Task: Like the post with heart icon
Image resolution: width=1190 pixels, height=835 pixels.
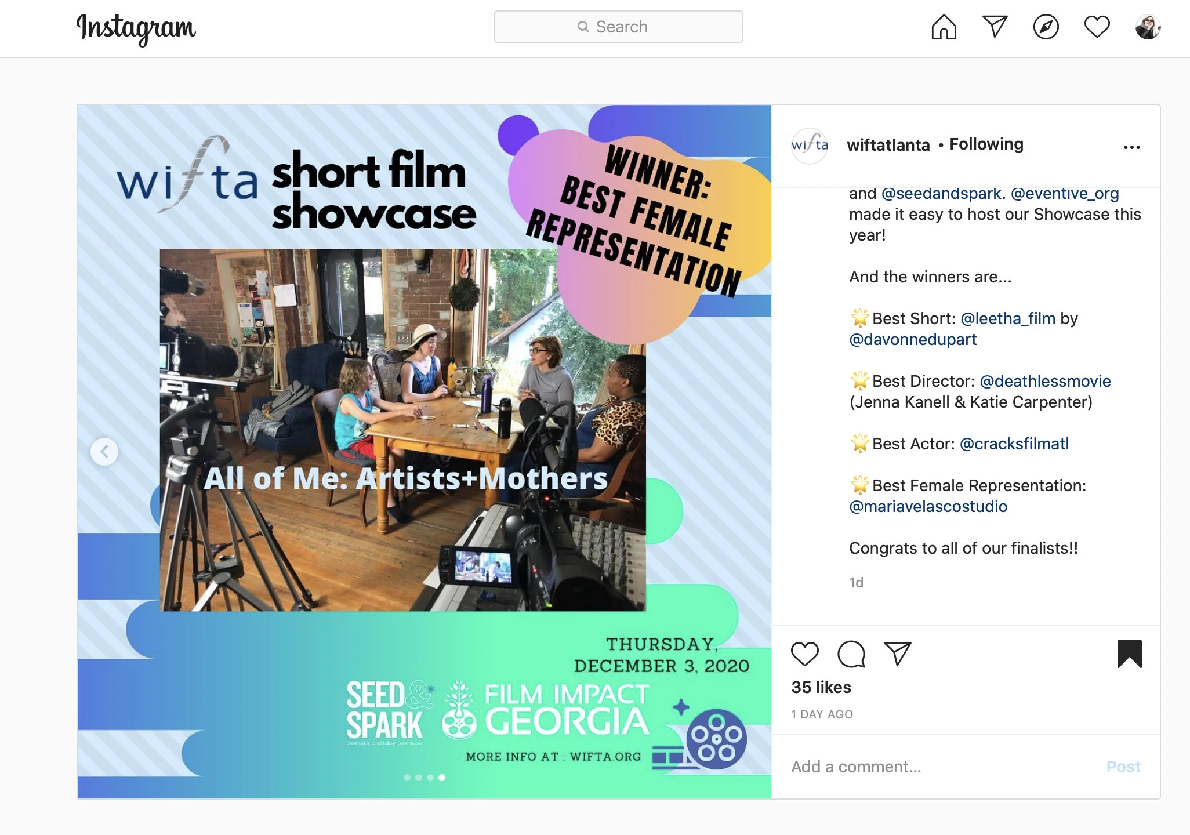Action: pos(804,654)
